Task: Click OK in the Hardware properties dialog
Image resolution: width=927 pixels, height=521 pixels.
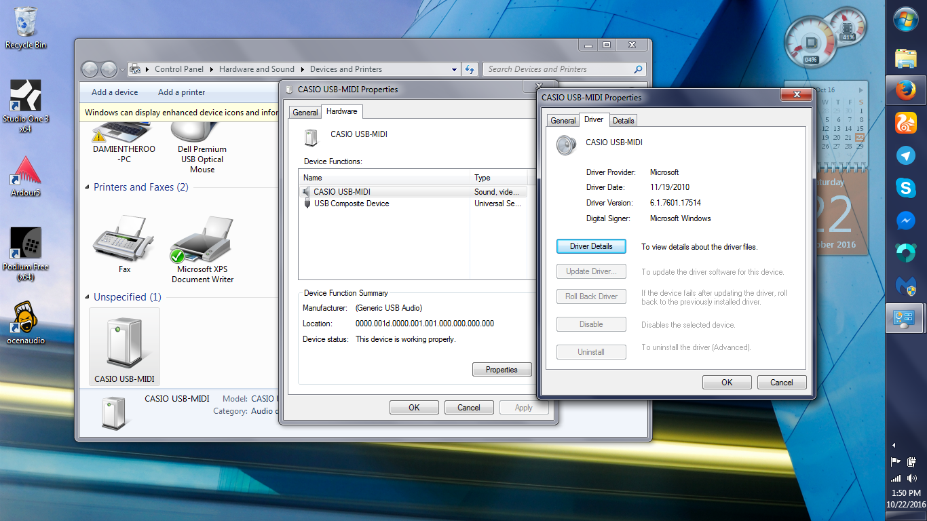Action: coord(414,408)
